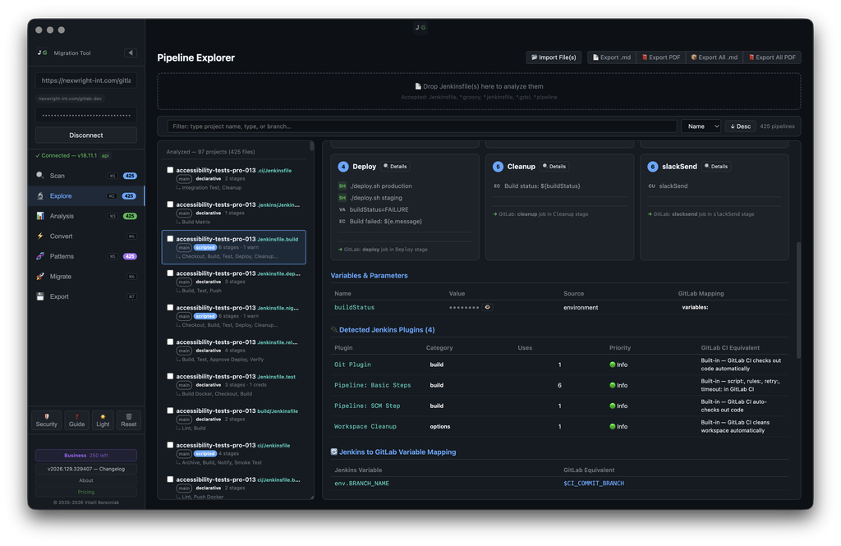Reset the app with the trash button
Screen dimensions: 841x546
point(129,420)
